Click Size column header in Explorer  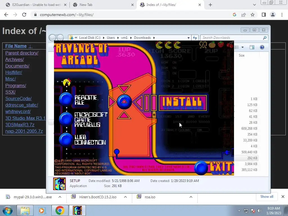(242, 55)
